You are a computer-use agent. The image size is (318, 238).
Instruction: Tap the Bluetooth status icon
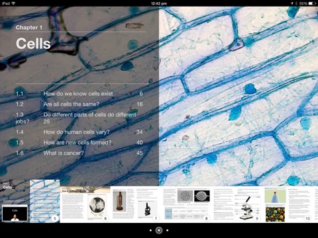296,3
